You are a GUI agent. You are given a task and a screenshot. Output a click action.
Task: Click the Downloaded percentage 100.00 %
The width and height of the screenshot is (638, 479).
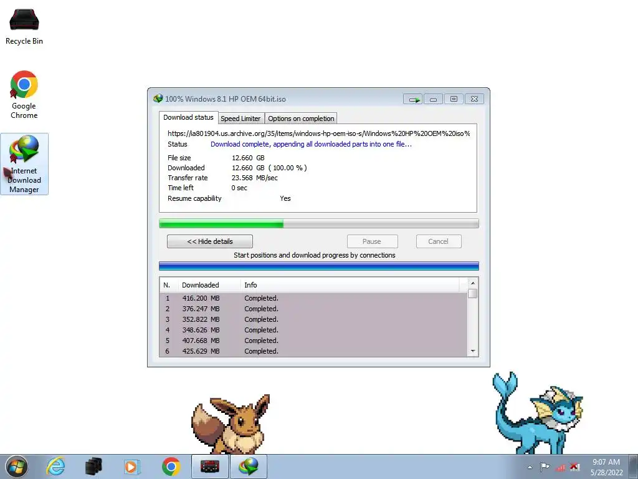288,168
